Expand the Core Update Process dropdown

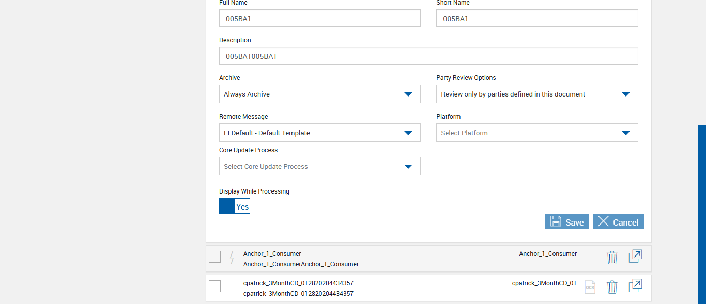pyautogui.click(x=319, y=166)
